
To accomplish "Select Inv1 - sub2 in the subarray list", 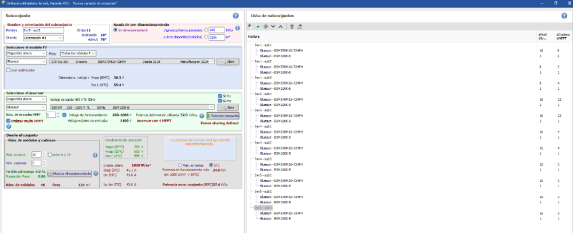I will [263, 61].
